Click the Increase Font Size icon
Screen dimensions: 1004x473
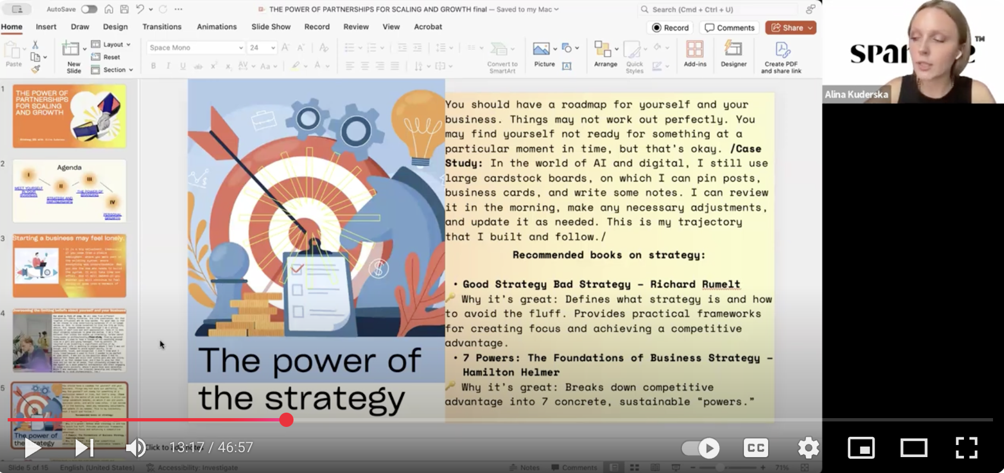tap(285, 48)
